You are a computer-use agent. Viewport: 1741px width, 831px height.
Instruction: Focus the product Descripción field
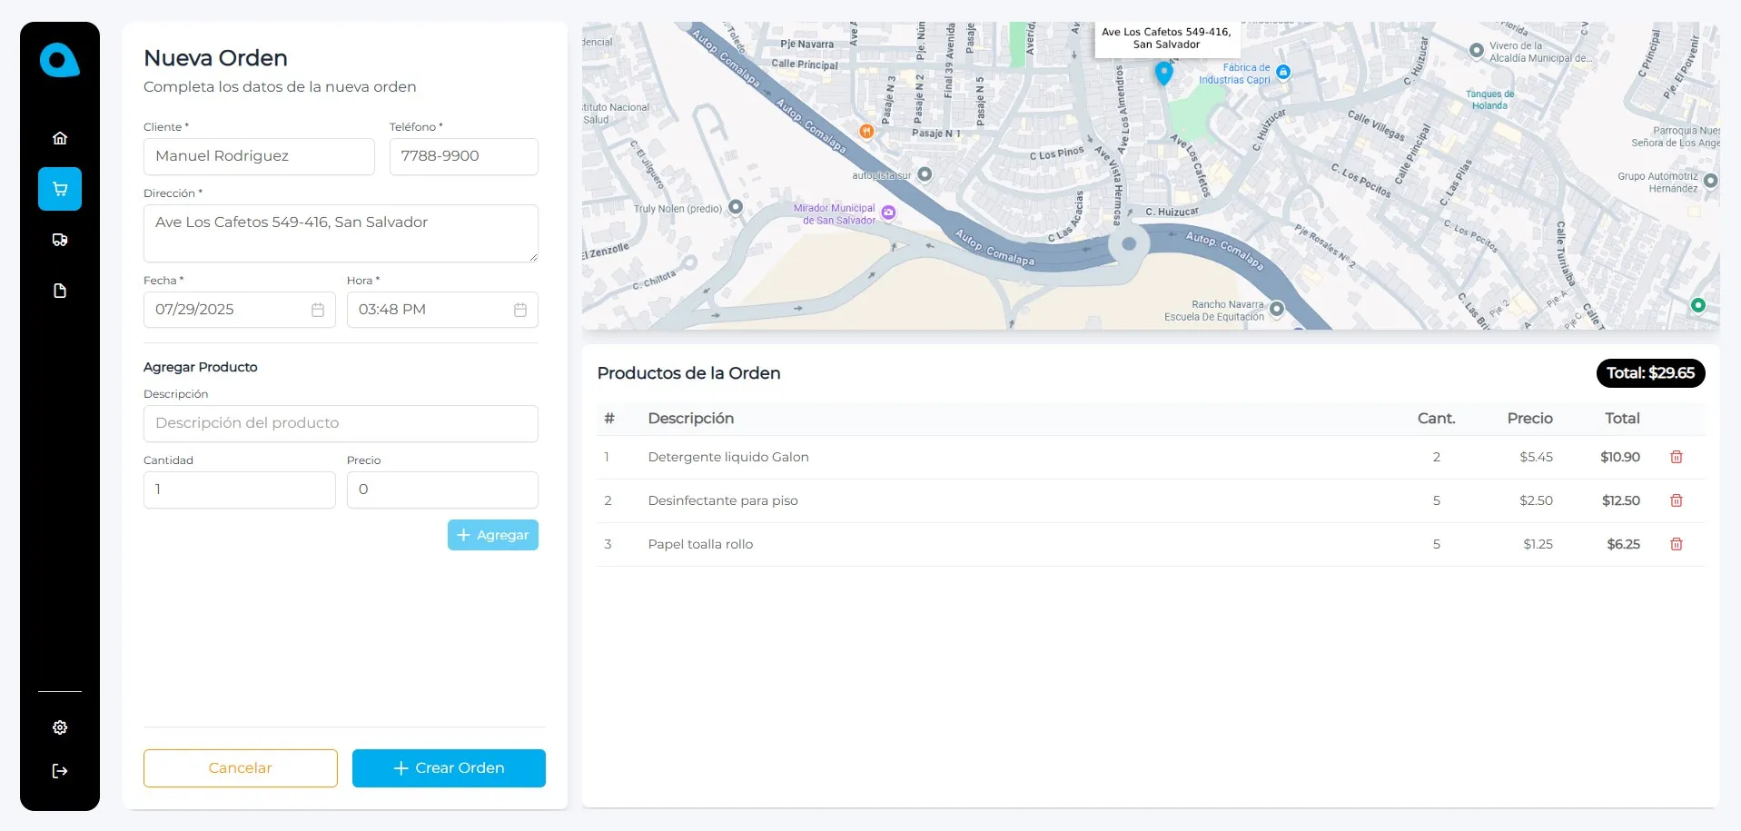click(341, 423)
